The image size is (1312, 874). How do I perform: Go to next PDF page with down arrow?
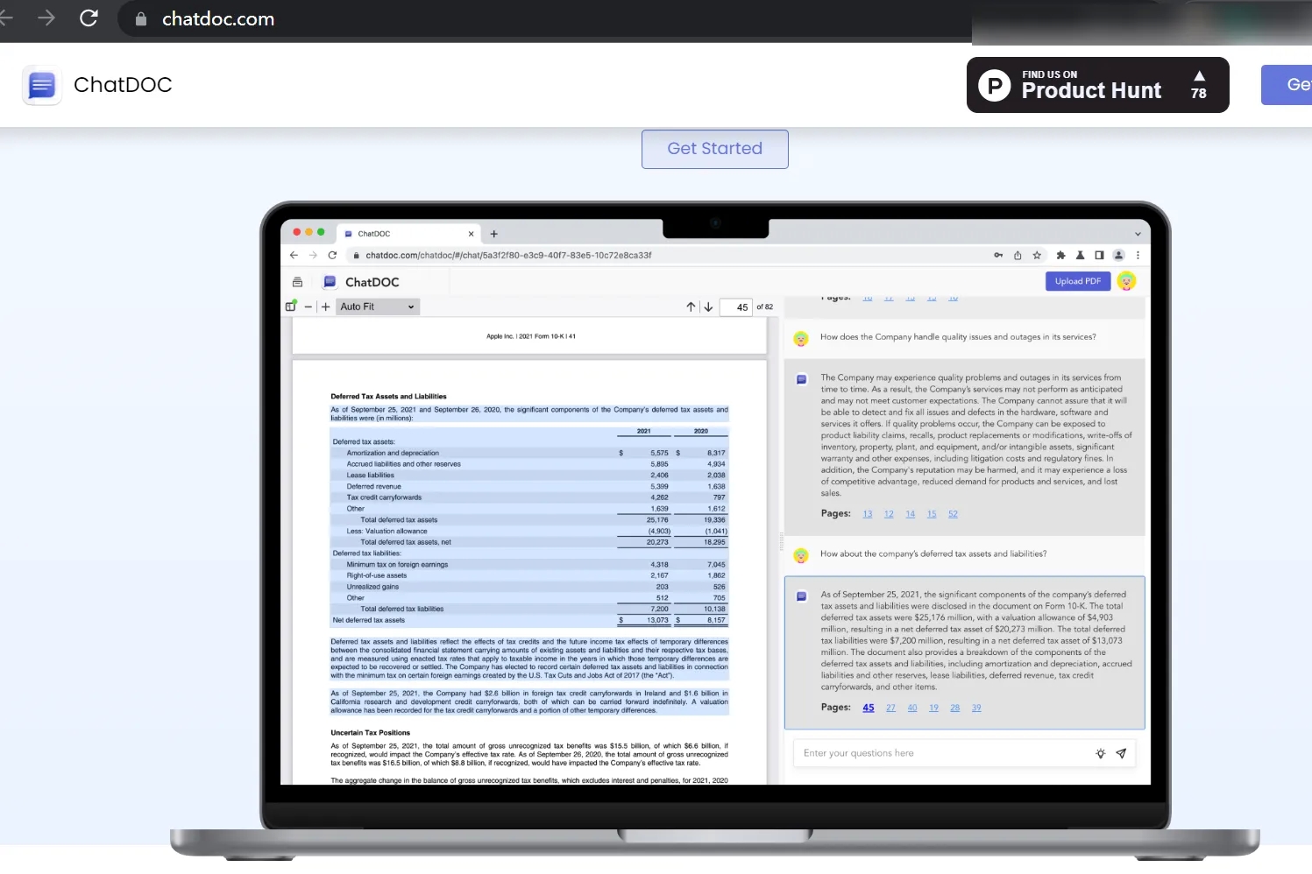tap(708, 307)
